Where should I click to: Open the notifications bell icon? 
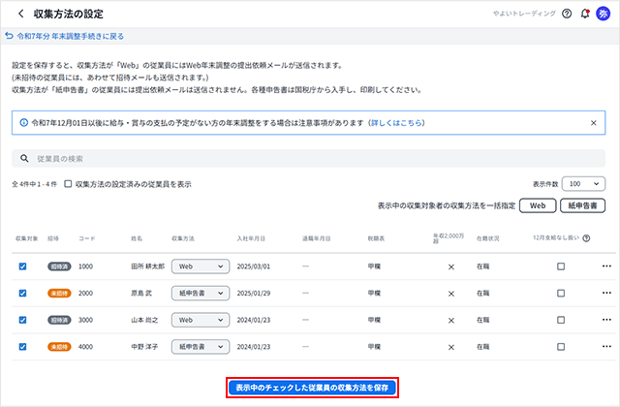(585, 14)
